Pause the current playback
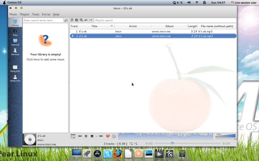The height and width of the screenshot is (161, 259). pyautogui.click(x=86, y=136)
